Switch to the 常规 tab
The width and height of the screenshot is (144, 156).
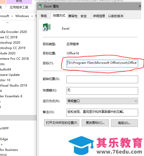[x=44, y=16]
